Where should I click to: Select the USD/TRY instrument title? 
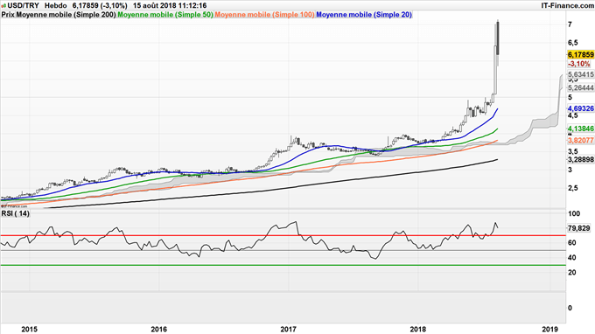tap(23, 6)
